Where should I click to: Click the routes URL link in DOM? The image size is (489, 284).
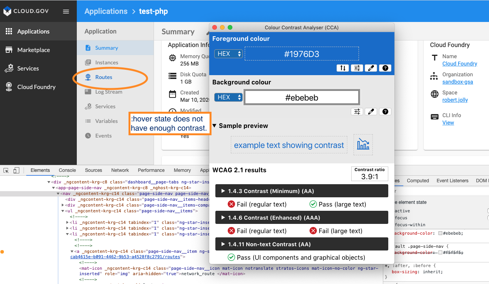[125, 257]
